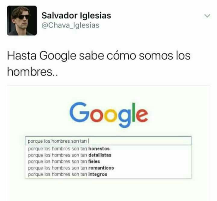The height and width of the screenshot is (201, 217).
Task: Click the @Chava_Iglesias handle
Action: tap(70, 25)
